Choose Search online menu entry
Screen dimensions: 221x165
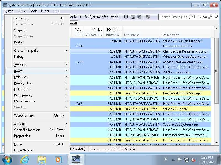(x=37, y=116)
